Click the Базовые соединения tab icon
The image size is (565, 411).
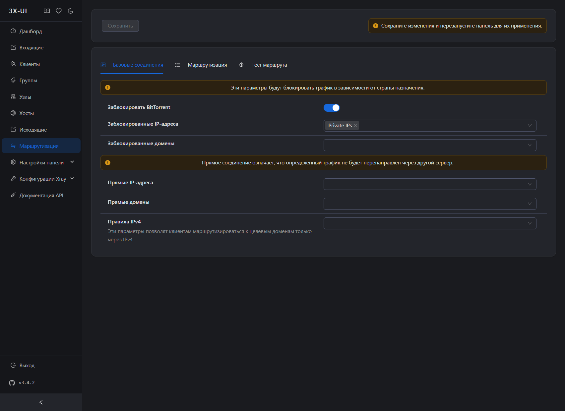coord(103,65)
